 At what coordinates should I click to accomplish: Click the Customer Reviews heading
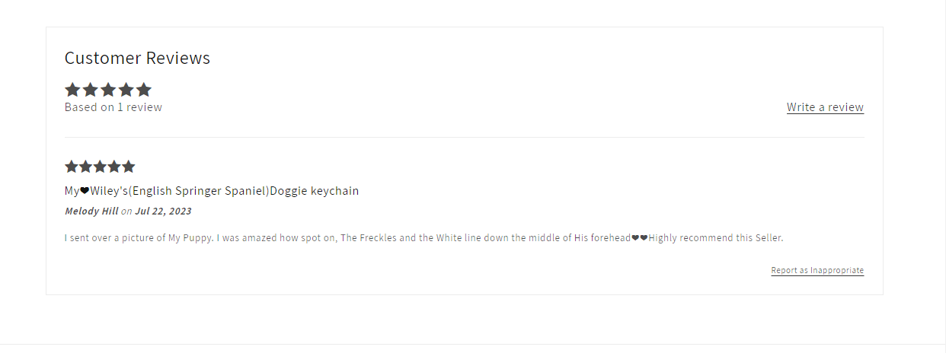click(x=137, y=58)
